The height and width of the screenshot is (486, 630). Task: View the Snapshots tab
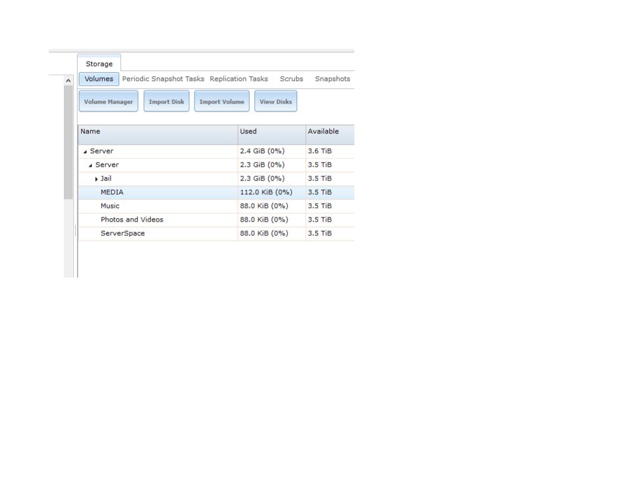(332, 79)
